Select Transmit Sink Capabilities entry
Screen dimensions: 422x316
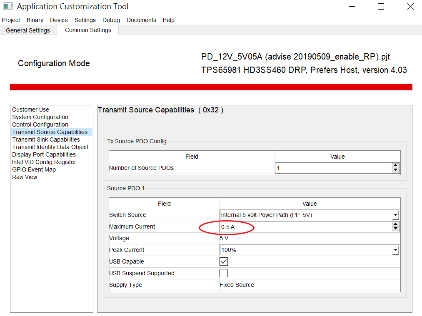46,139
